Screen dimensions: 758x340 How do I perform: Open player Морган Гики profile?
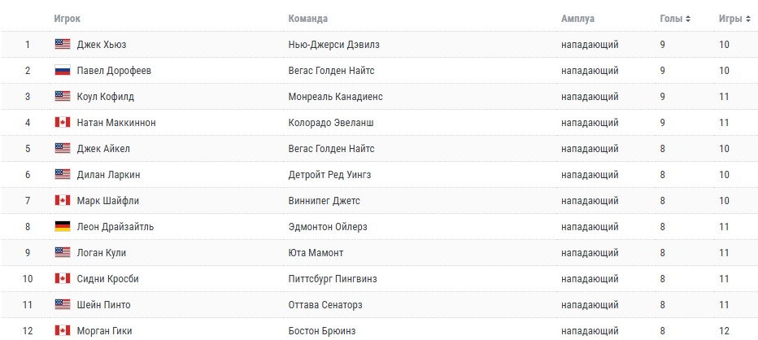pyautogui.click(x=103, y=330)
